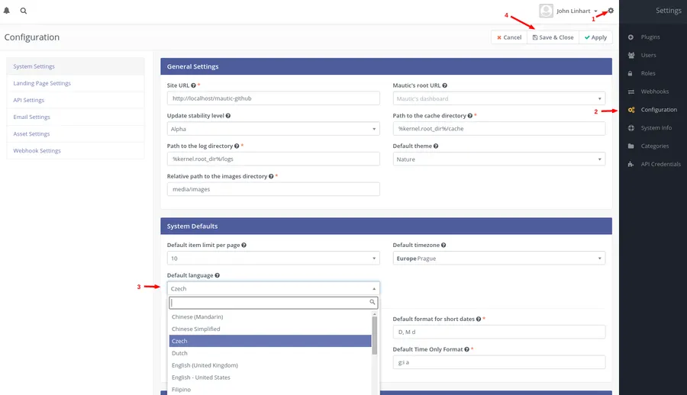The image size is (687, 395).
Task: Click Mautic's root URL help icon
Action: (x=445, y=85)
